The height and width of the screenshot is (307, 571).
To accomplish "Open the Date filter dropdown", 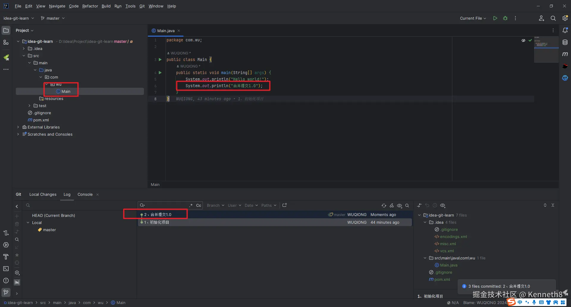I will (251, 205).
